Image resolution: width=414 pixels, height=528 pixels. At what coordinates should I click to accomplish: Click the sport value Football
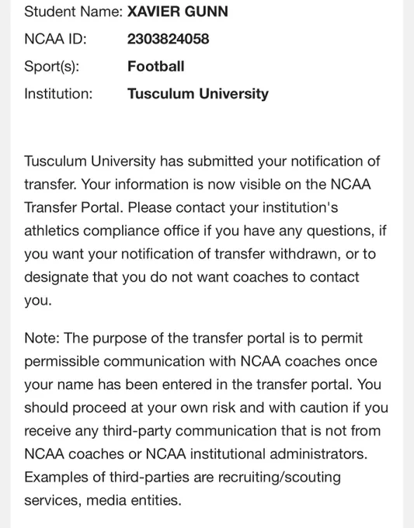click(155, 66)
